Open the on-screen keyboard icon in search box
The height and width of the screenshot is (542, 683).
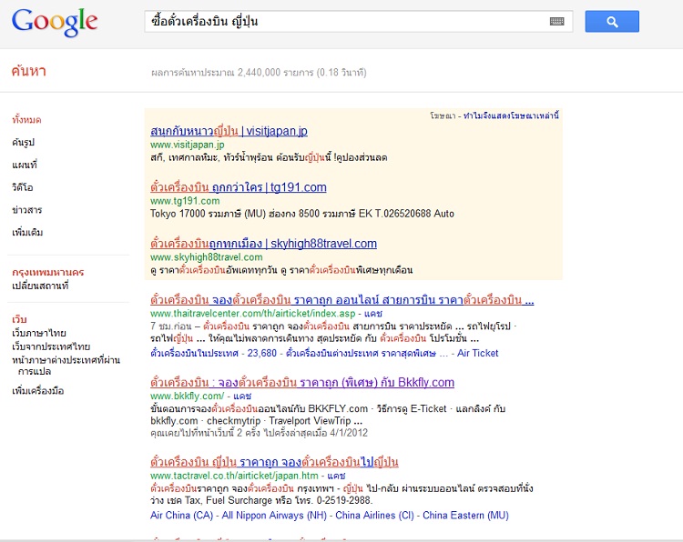tap(556, 22)
